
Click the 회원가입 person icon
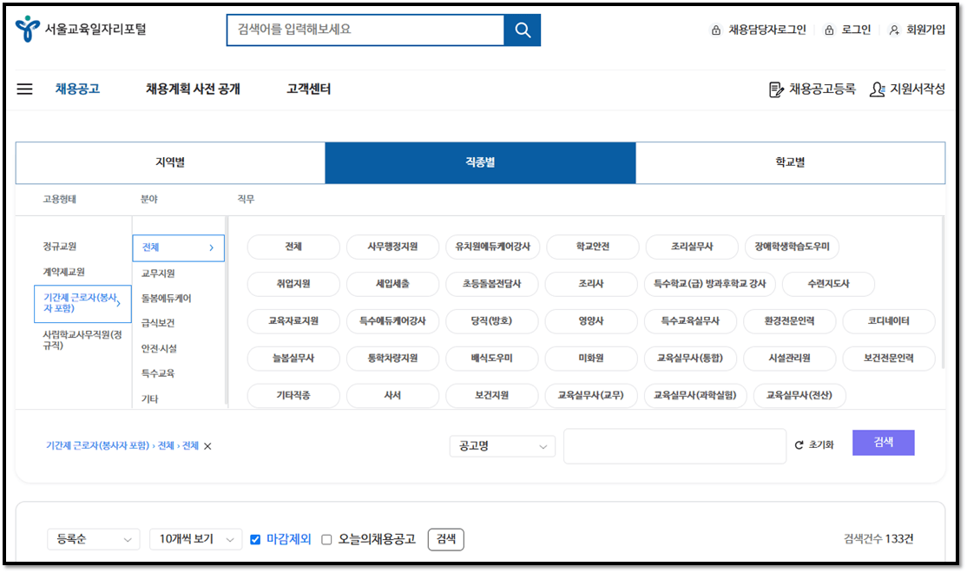[893, 29]
